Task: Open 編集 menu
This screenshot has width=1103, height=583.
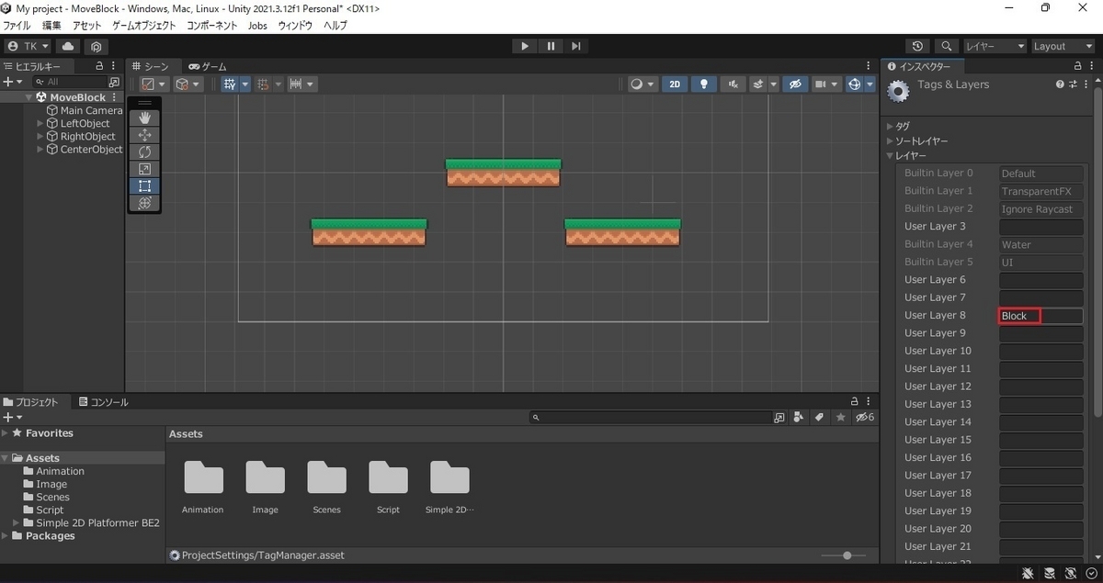Action: coord(52,26)
